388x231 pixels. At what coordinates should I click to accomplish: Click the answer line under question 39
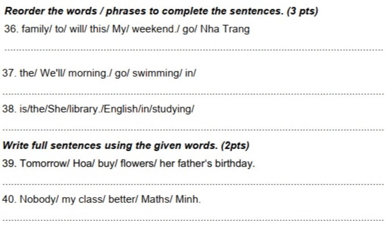pyautogui.click(x=193, y=184)
